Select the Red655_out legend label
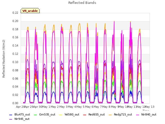This screenshot has height=124, width=165. tap(96, 114)
